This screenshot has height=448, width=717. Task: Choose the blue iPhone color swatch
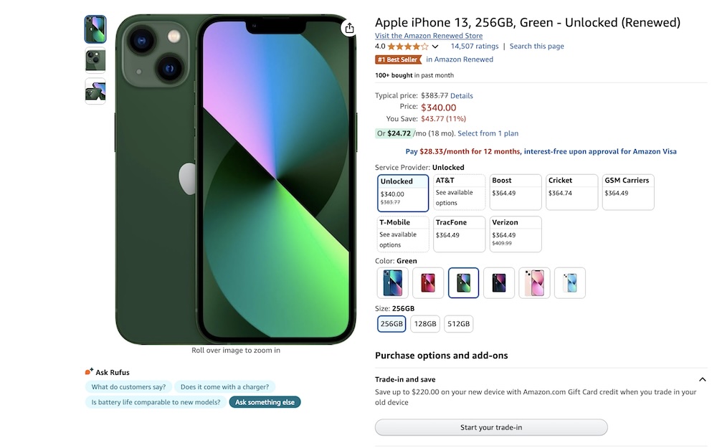393,283
